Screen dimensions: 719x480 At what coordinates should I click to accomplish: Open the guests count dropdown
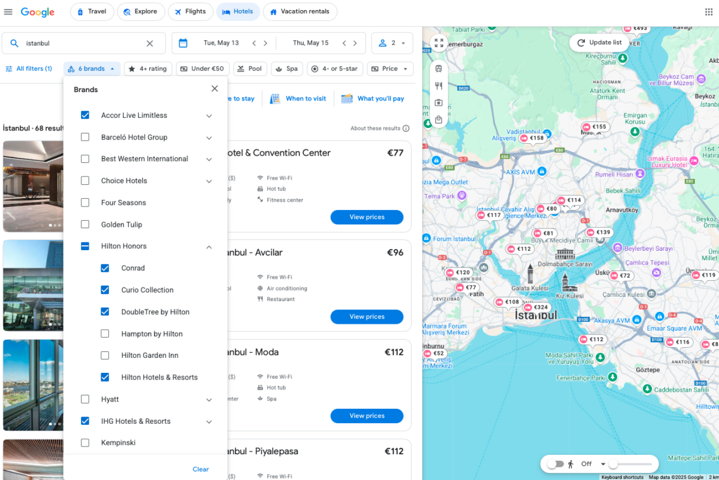point(392,43)
